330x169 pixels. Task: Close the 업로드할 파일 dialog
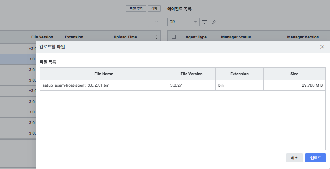(x=322, y=47)
